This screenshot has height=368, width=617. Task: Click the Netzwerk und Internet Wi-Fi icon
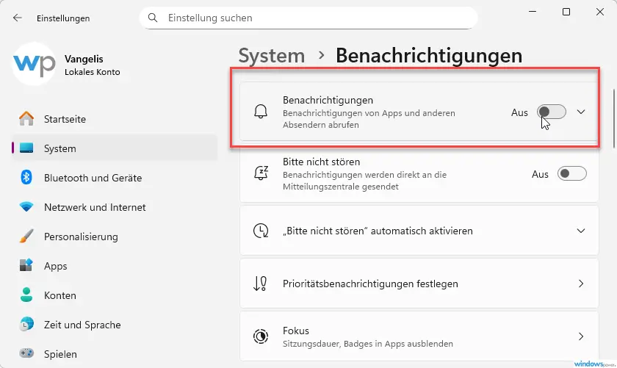click(26, 207)
